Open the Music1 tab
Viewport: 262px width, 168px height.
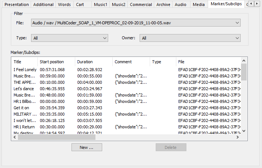[101, 4]
